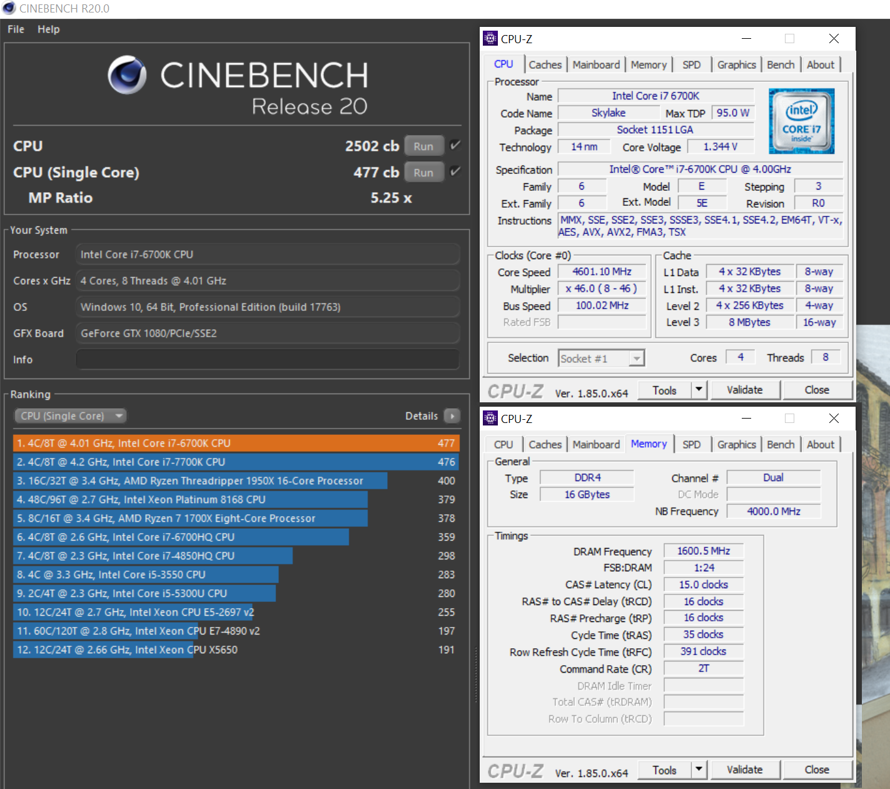
Task: Open Bench tab in top CPU-Z
Action: pos(781,65)
